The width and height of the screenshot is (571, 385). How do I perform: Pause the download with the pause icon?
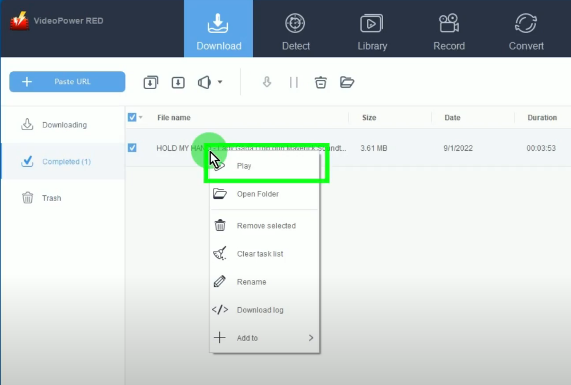(x=293, y=82)
